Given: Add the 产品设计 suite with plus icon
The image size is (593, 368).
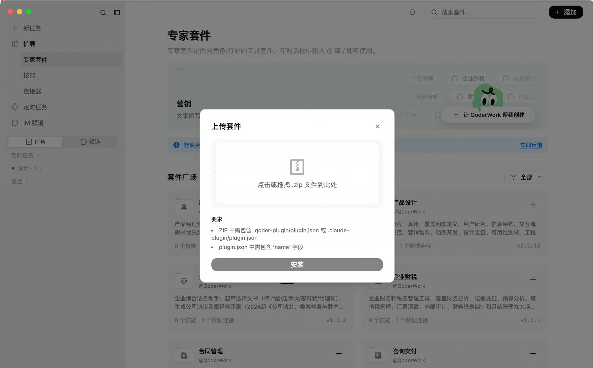Looking at the screenshot, I should [x=533, y=205].
